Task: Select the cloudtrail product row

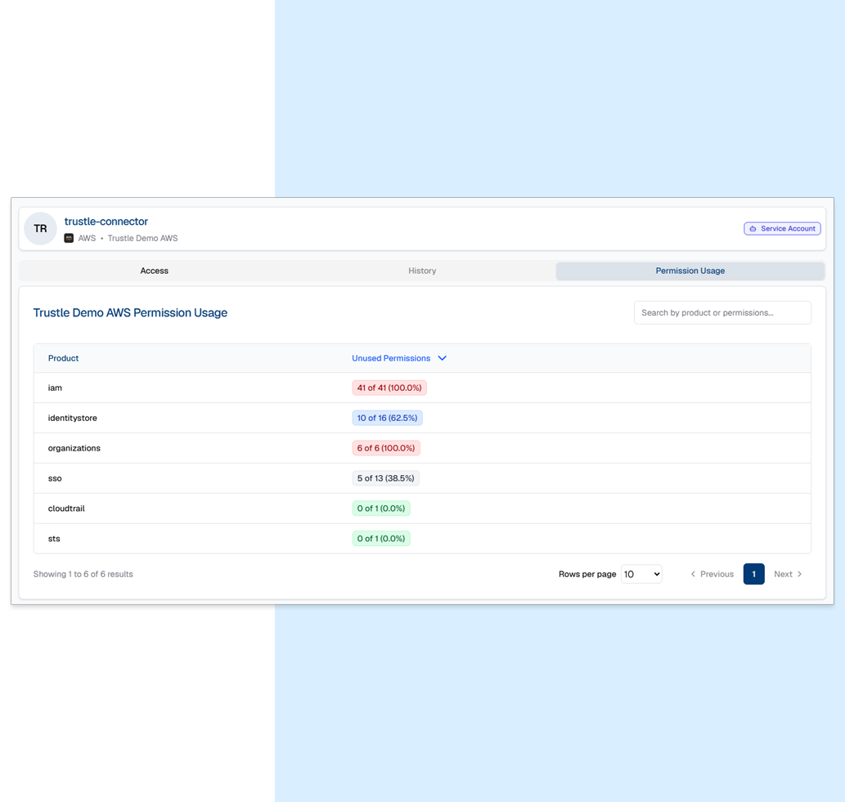Action: [422, 509]
